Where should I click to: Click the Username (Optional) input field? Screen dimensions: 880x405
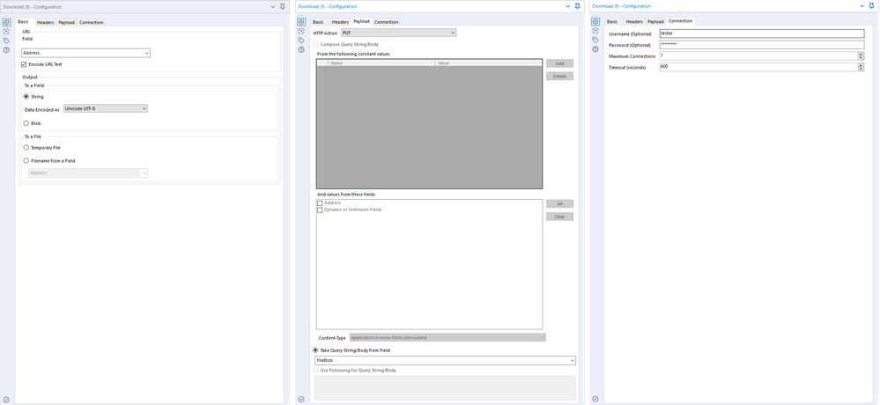(762, 33)
